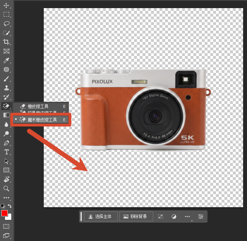The image size is (247, 241).
Task: Select the Move tool
Action: 6,5
